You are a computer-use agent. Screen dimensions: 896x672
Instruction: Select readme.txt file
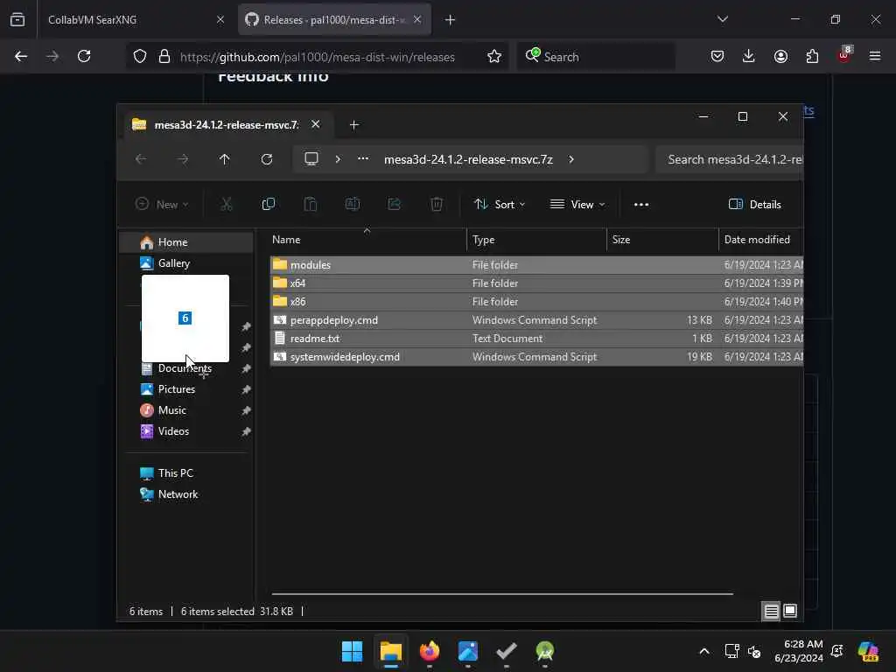pos(536,339)
